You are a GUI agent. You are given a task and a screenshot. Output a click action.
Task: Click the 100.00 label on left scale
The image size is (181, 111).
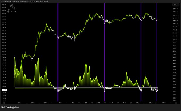coord(4,57)
